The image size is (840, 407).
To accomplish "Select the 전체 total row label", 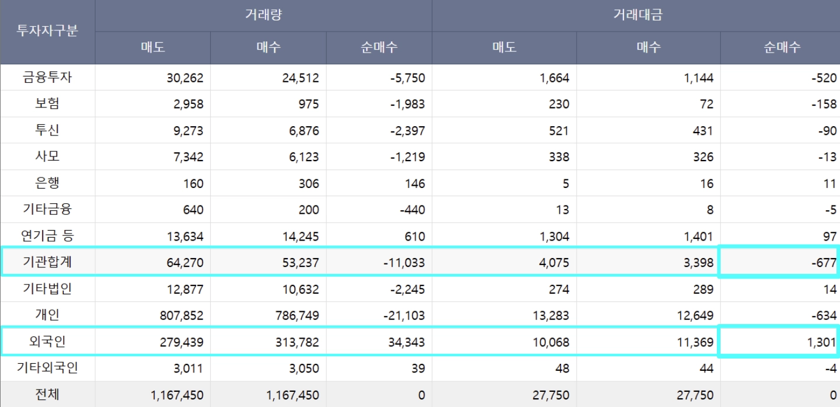I will point(47,395).
